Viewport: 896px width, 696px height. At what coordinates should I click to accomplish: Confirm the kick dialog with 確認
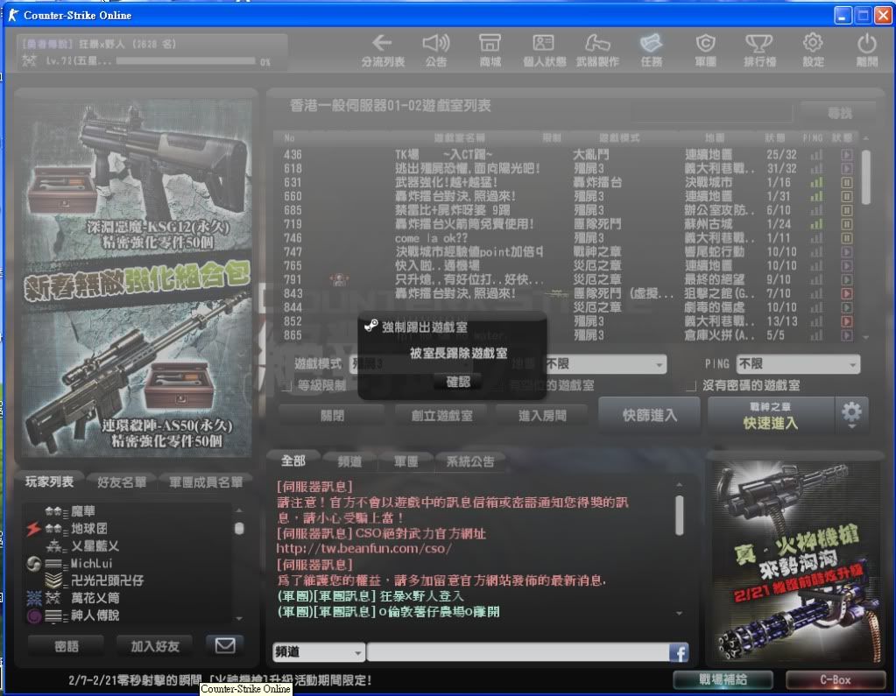pos(458,382)
